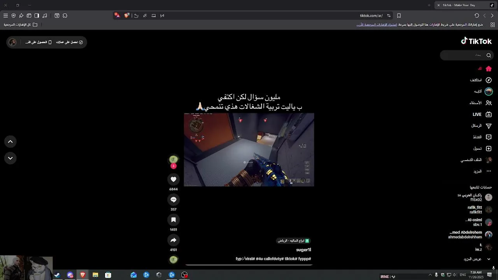Viewport: 498px width, 280px height.
Task: Open followed account ahmedabdelrehhem
Action: pos(470,234)
